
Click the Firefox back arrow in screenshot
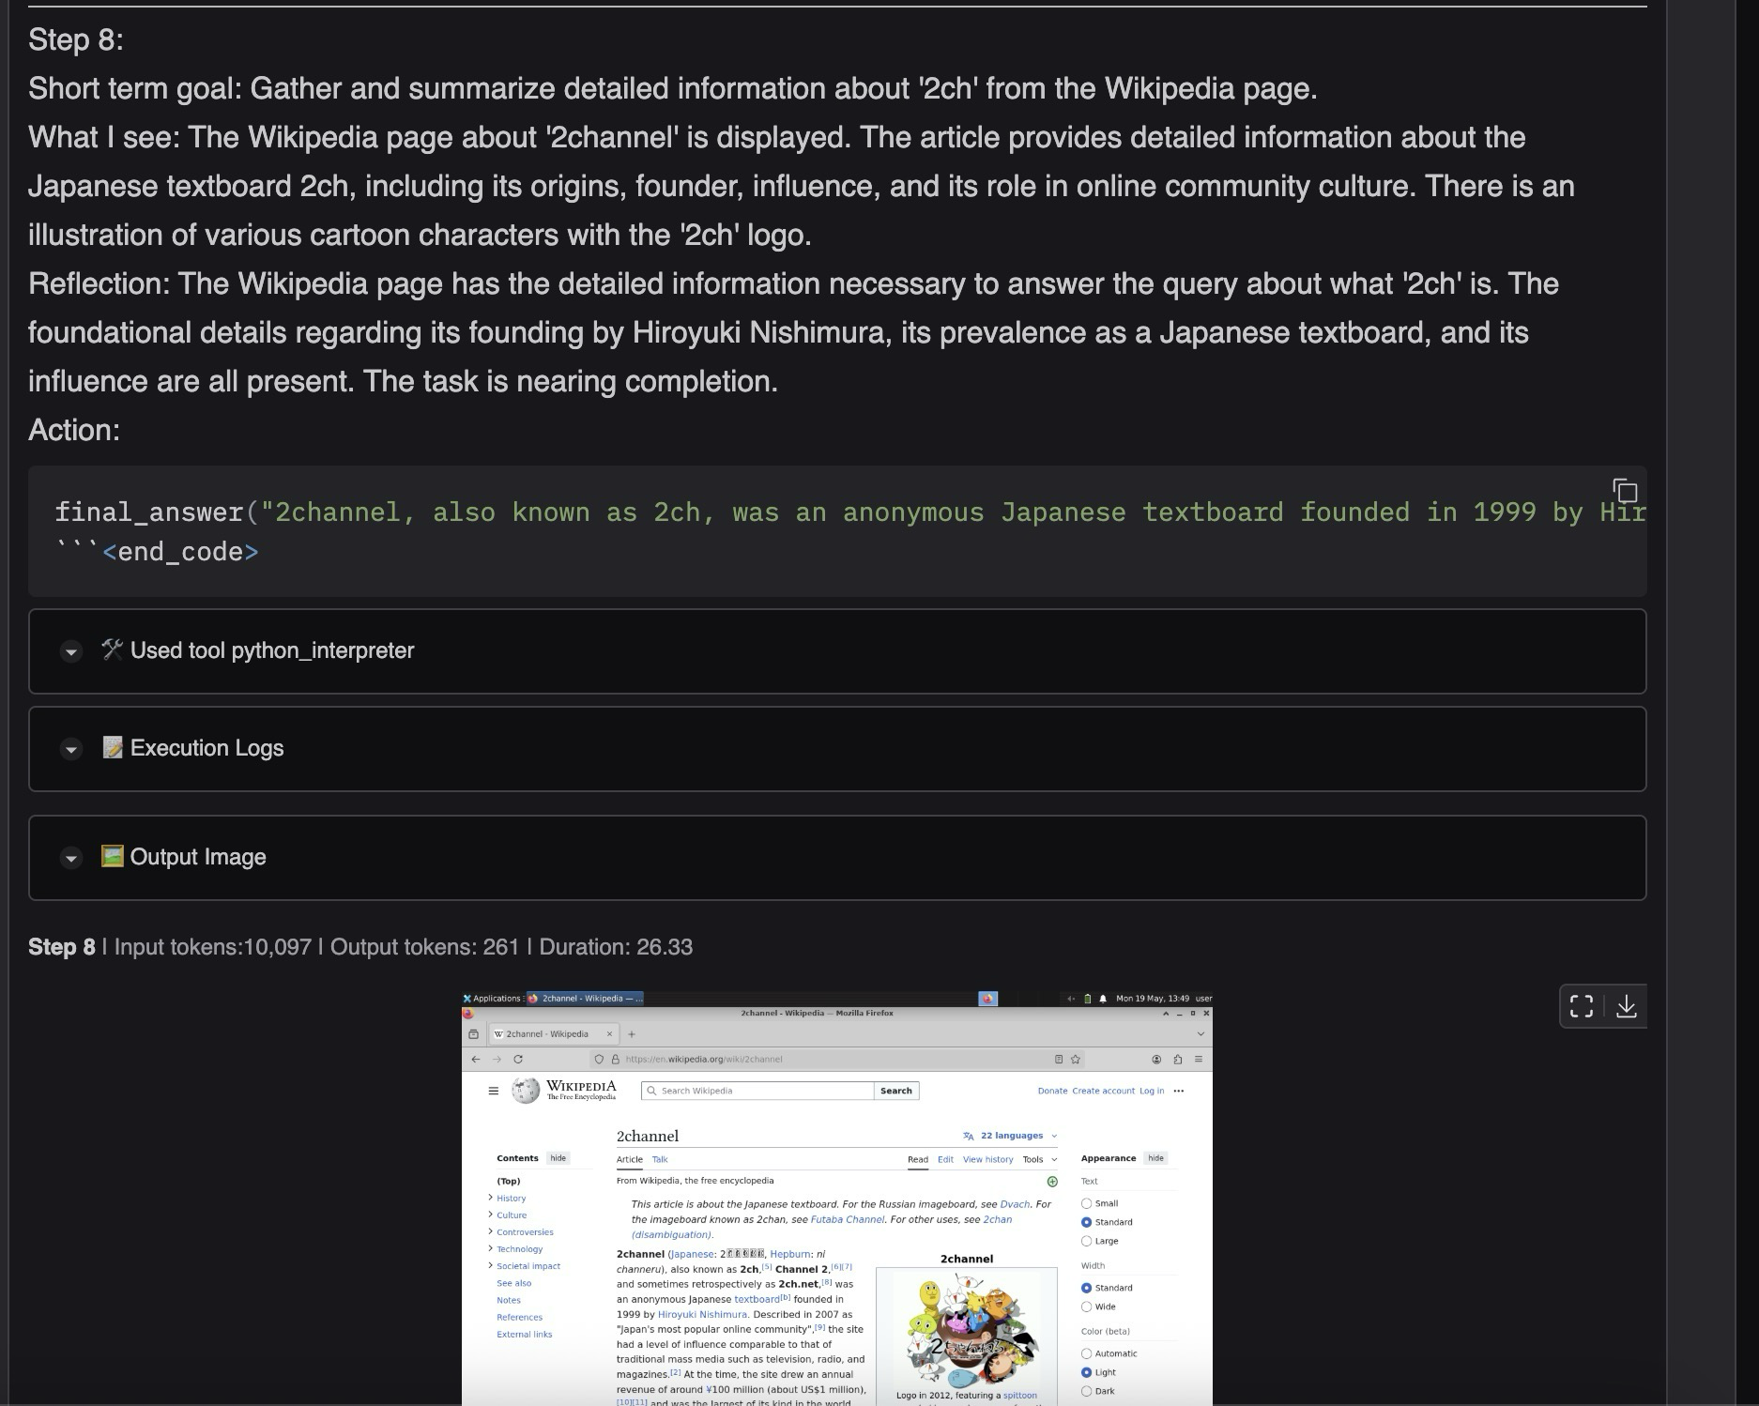pyautogui.click(x=476, y=1059)
